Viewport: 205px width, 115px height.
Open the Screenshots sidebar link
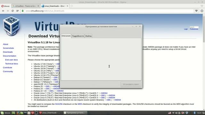click(8, 48)
